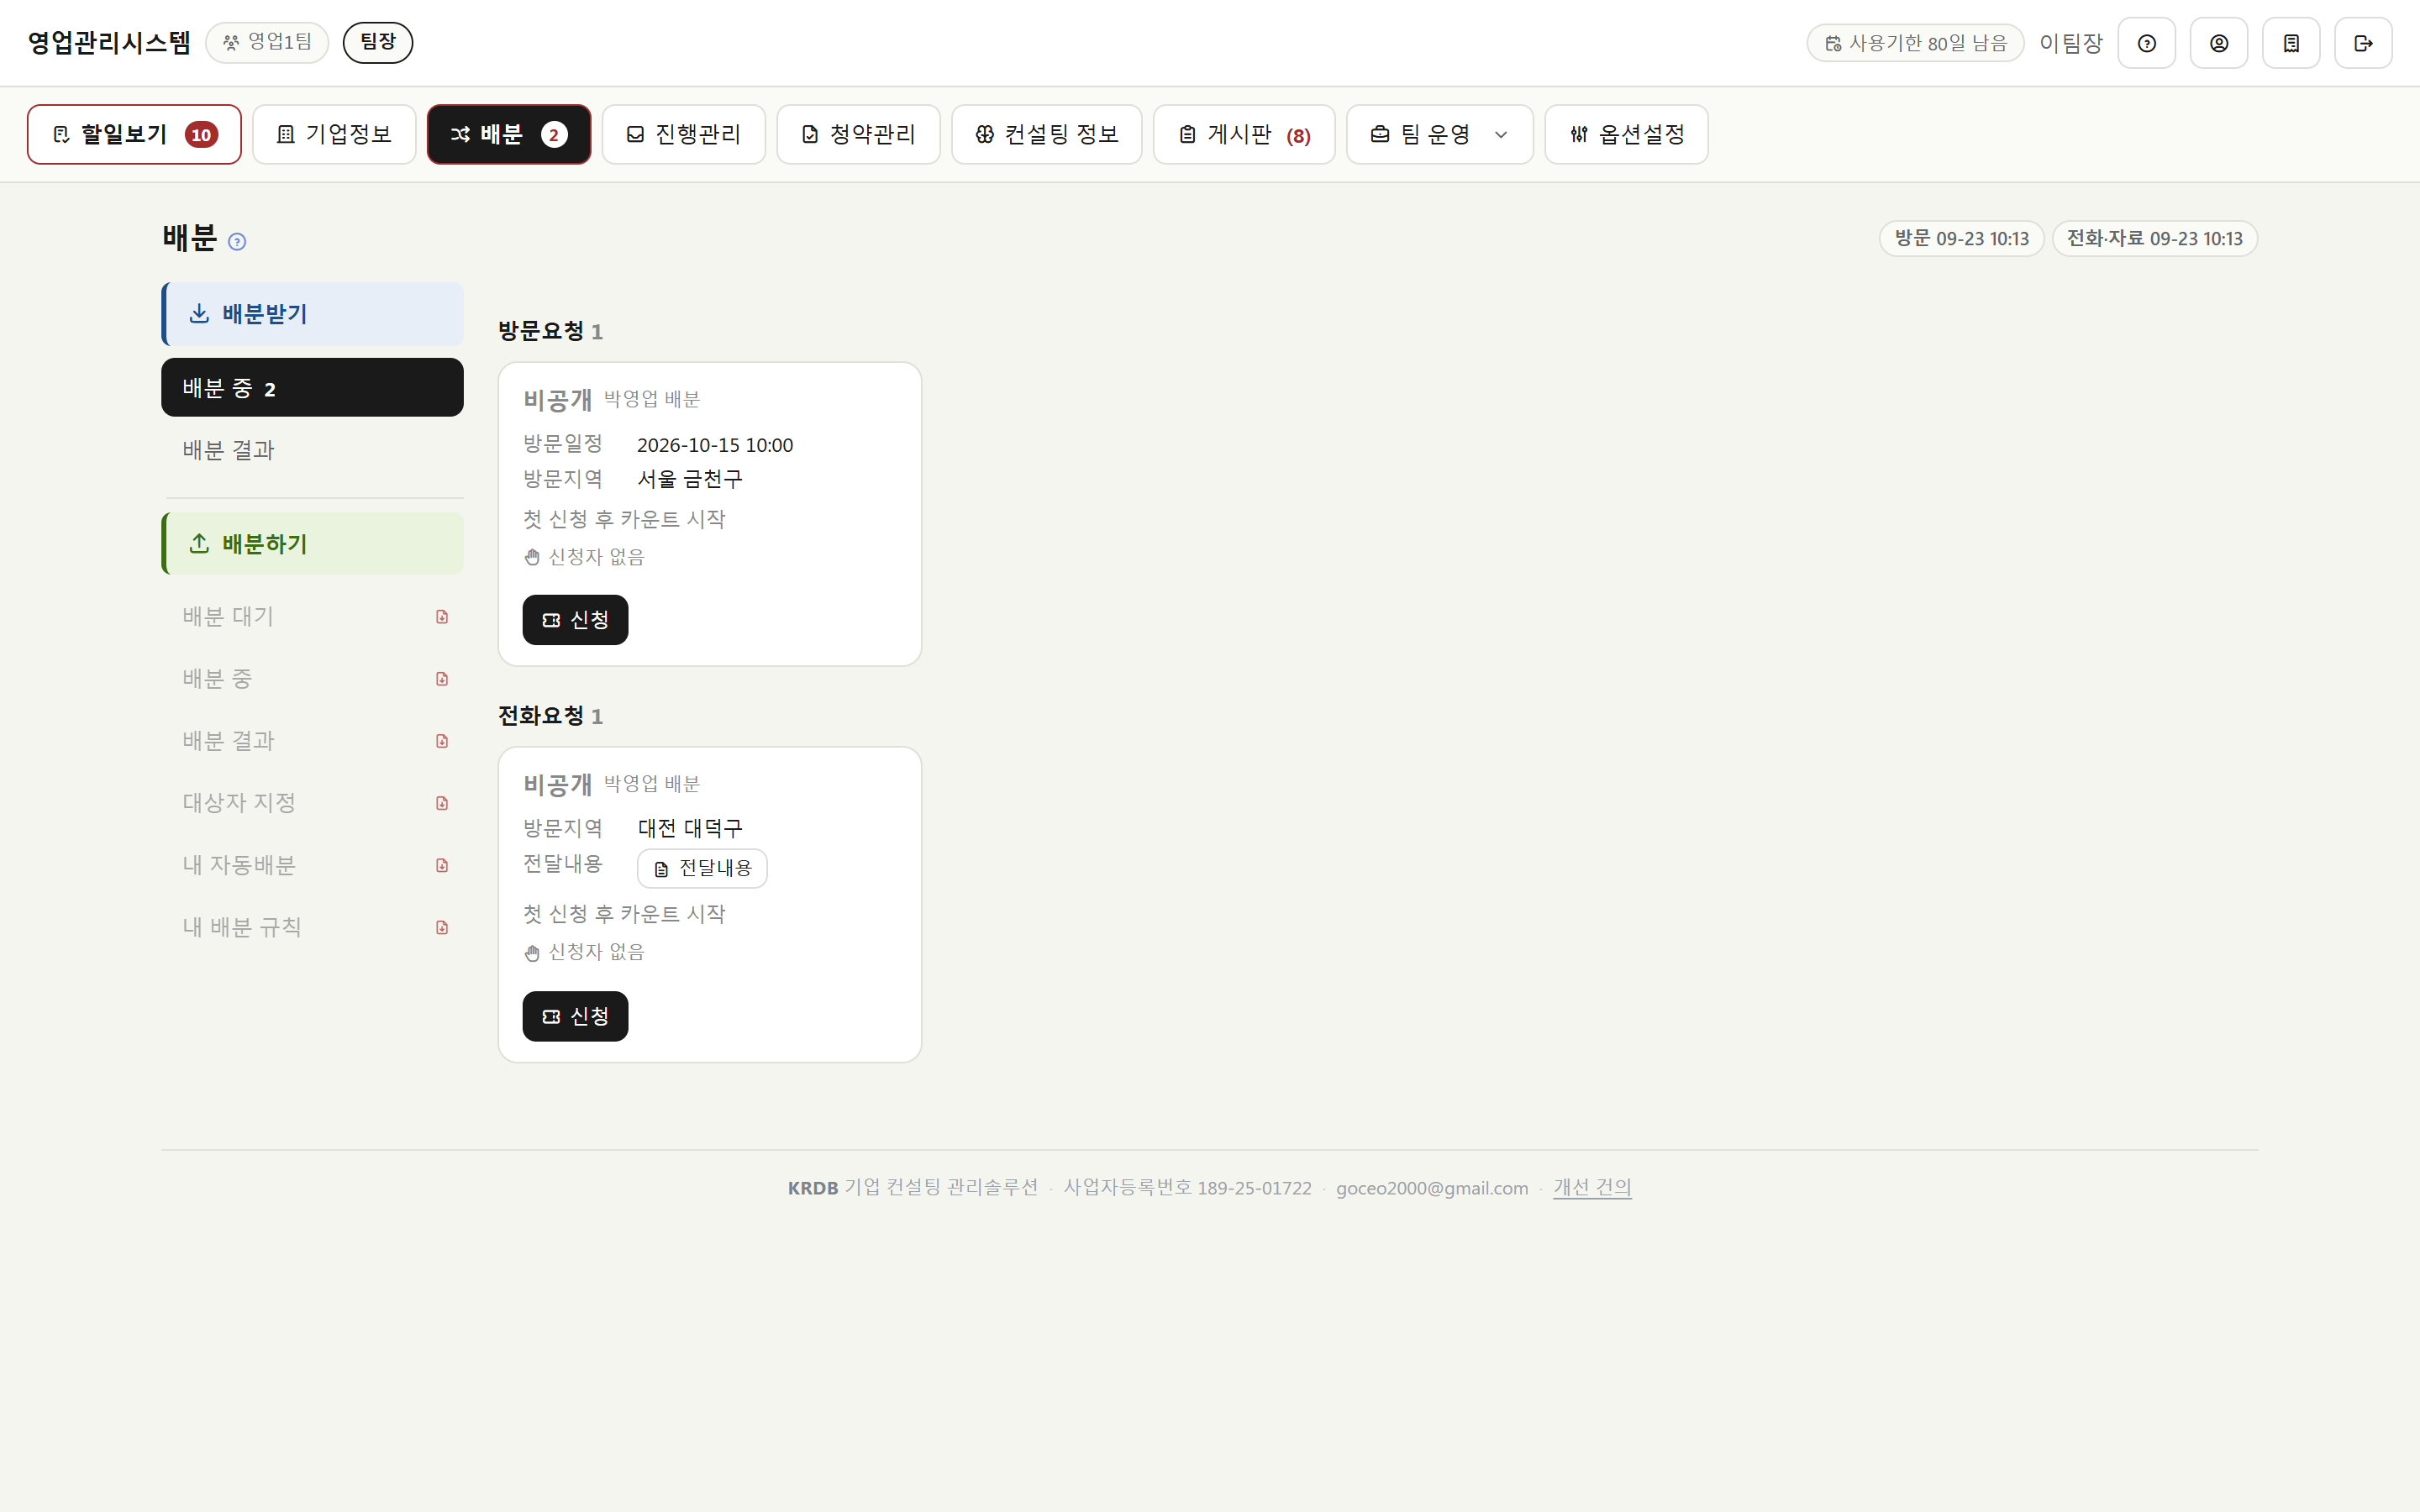Click the document icon in top header
Image resolution: width=2420 pixels, height=1512 pixels.
pos(2291,43)
